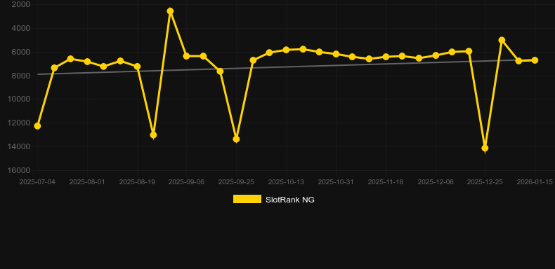Click the 2025-10-31 x-axis date label

(x=336, y=182)
